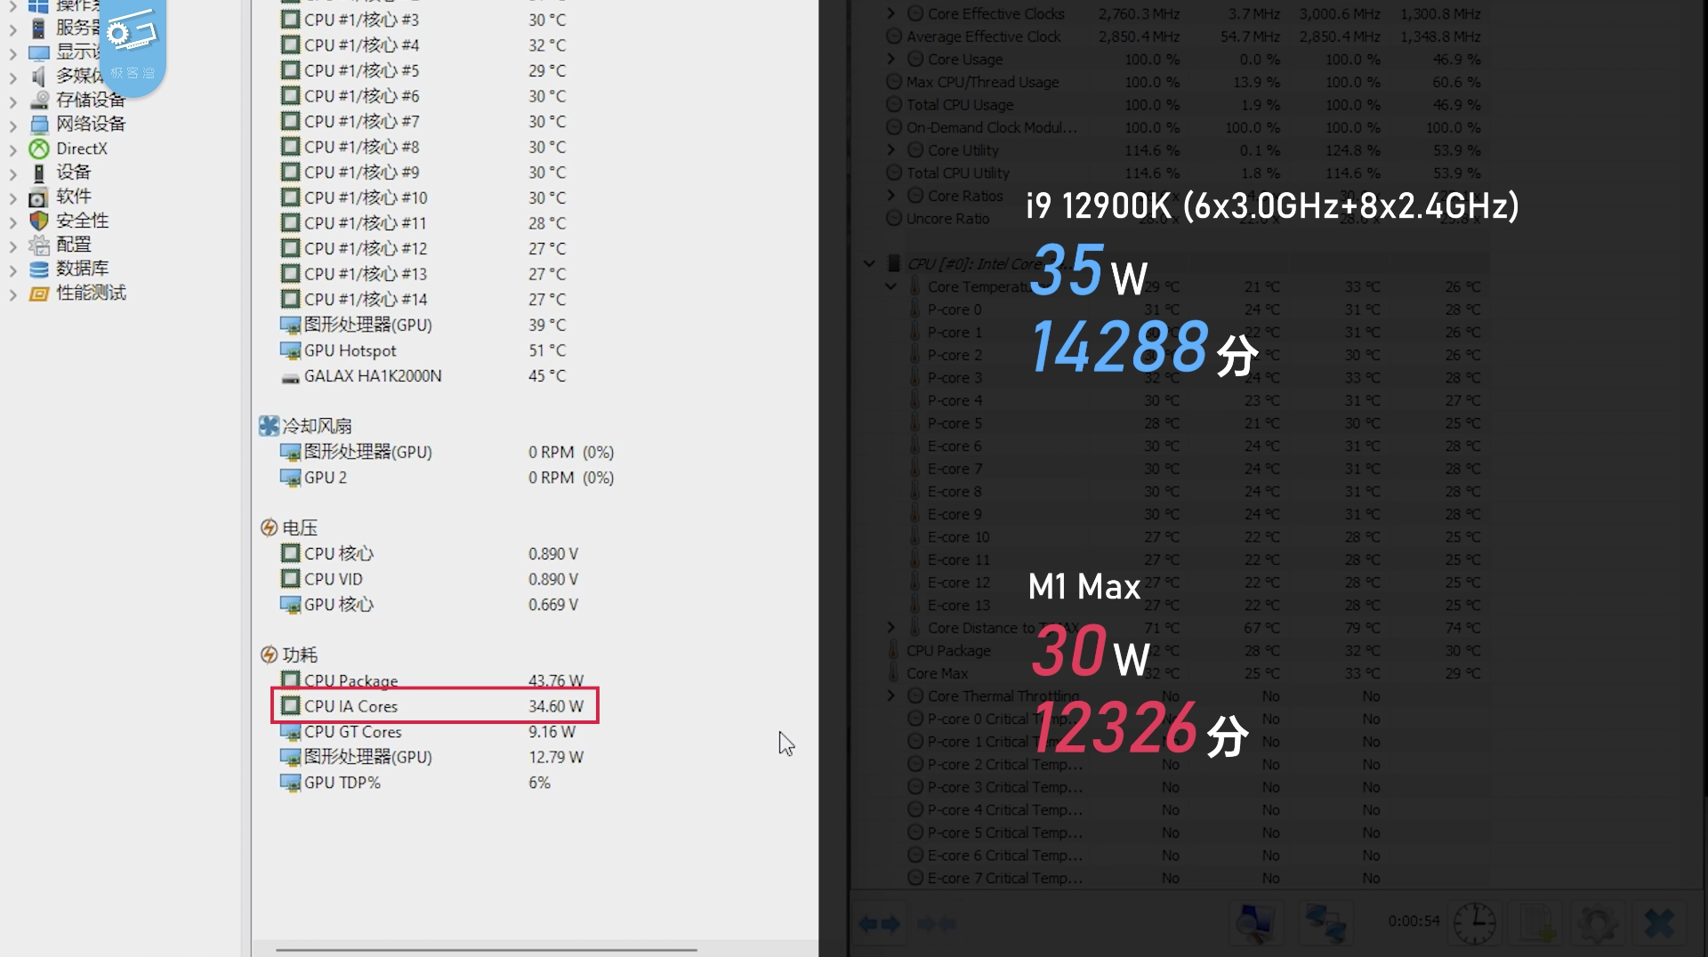Select the CPU 核心 0.890 V row
1708x957 pixels.
pyautogui.click(x=431, y=553)
